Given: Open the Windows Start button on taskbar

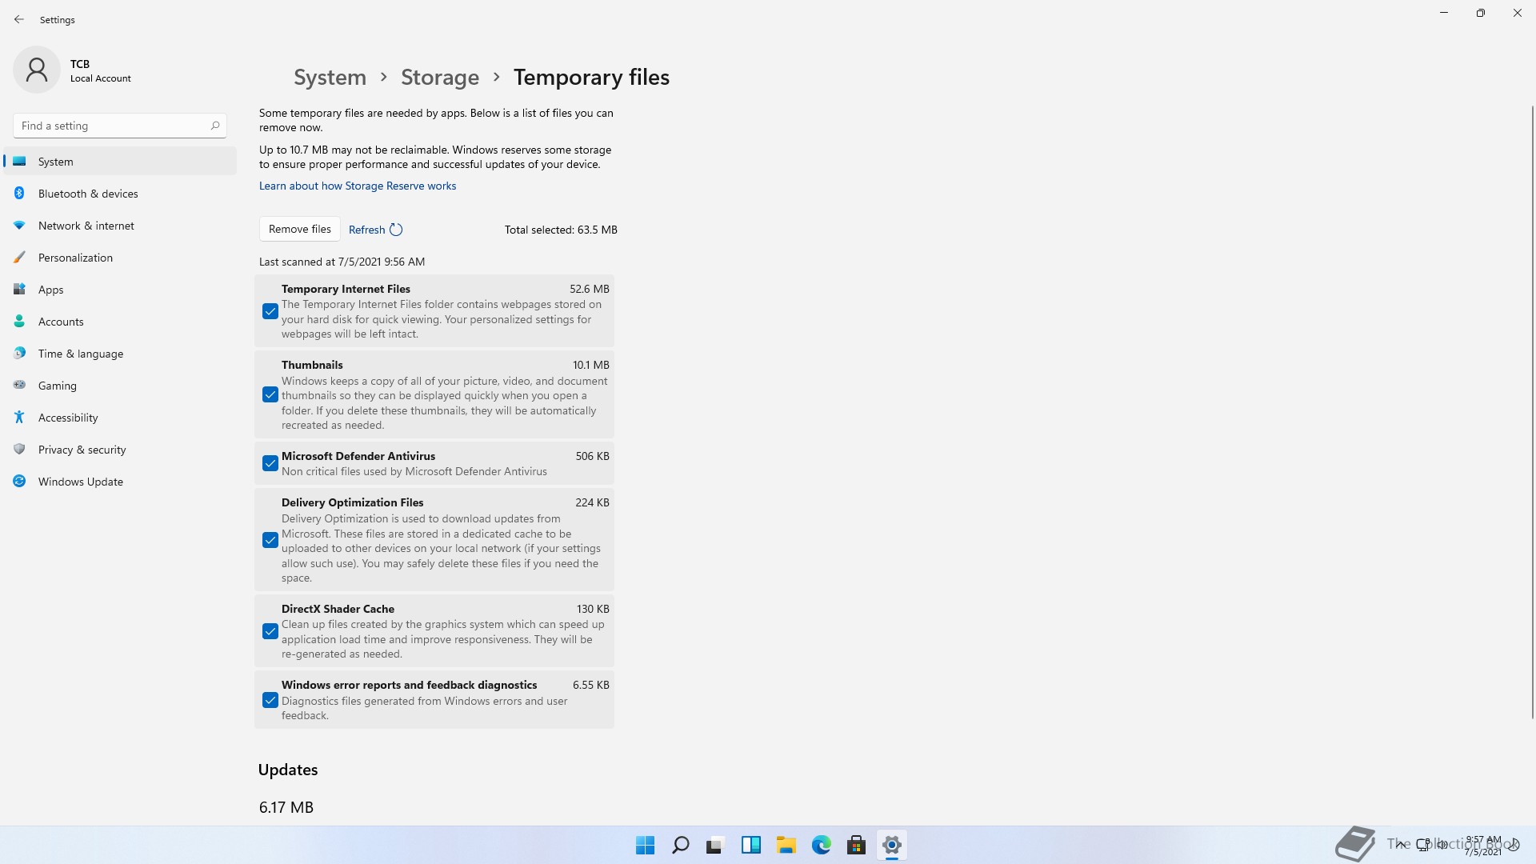Looking at the screenshot, I should coord(645,845).
